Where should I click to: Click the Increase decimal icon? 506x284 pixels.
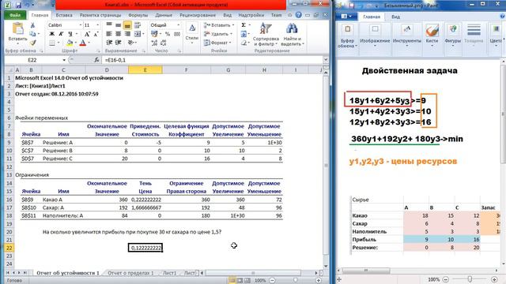click(154, 43)
